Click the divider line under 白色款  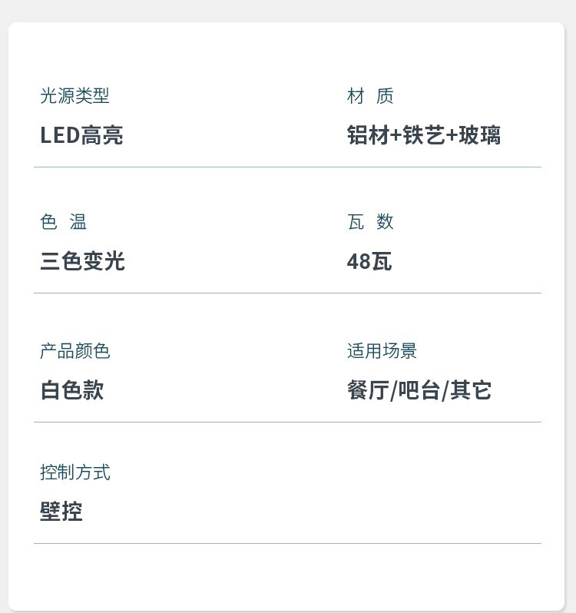click(x=287, y=422)
